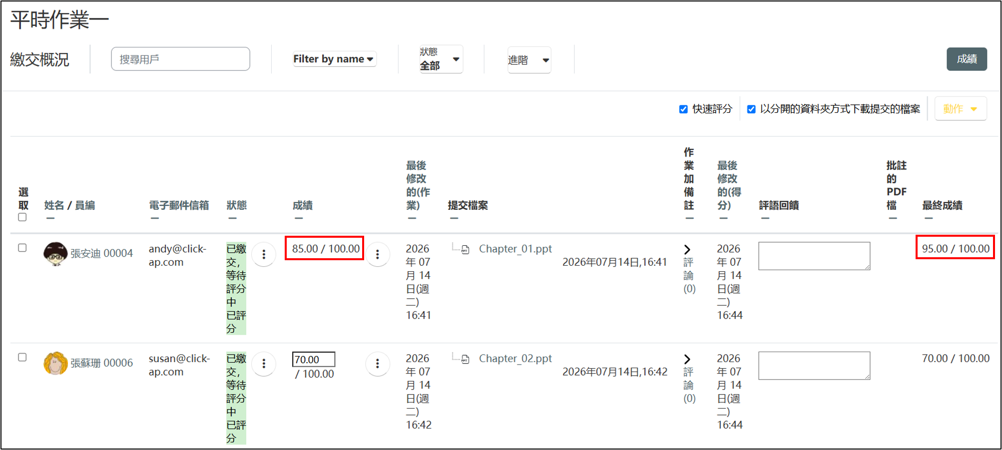Screen dimensions: 1002x450
Task: Open status kebab menu for 張蘇珊
Action: [264, 364]
